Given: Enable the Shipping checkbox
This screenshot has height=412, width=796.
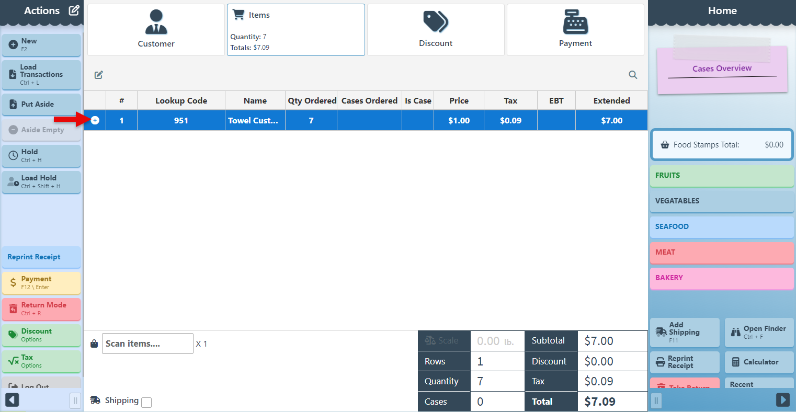Looking at the screenshot, I should [147, 402].
